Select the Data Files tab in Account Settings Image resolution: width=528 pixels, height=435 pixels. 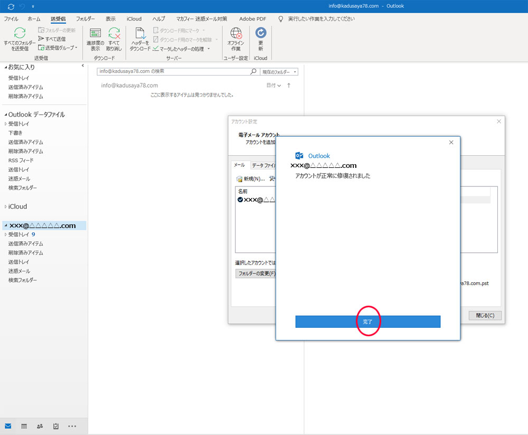[x=263, y=165]
